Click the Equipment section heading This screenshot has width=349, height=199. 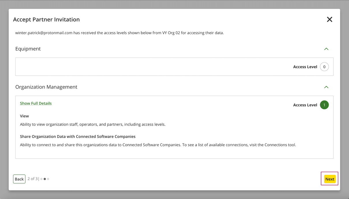(28, 49)
